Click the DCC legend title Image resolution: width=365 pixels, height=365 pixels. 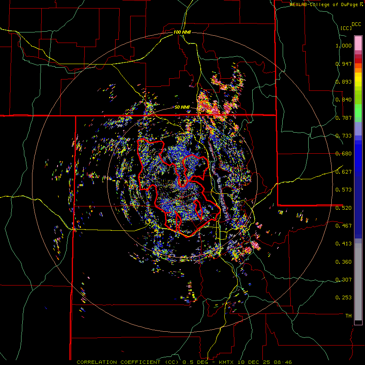click(x=356, y=24)
